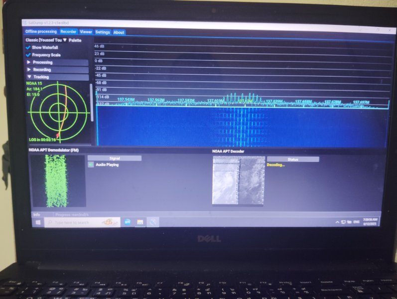
Task: Click the Status header in the decoder
Action: tap(293, 159)
